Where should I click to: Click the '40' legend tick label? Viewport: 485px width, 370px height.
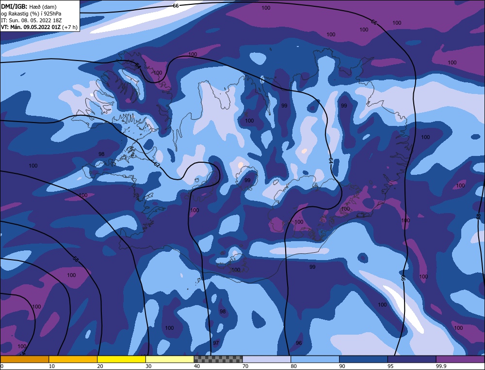click(197, 366)
